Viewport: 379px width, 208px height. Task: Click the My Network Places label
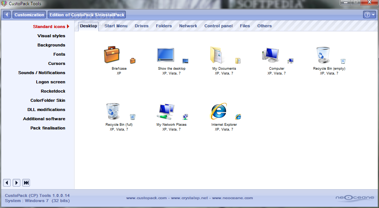[x=171, y=125]
